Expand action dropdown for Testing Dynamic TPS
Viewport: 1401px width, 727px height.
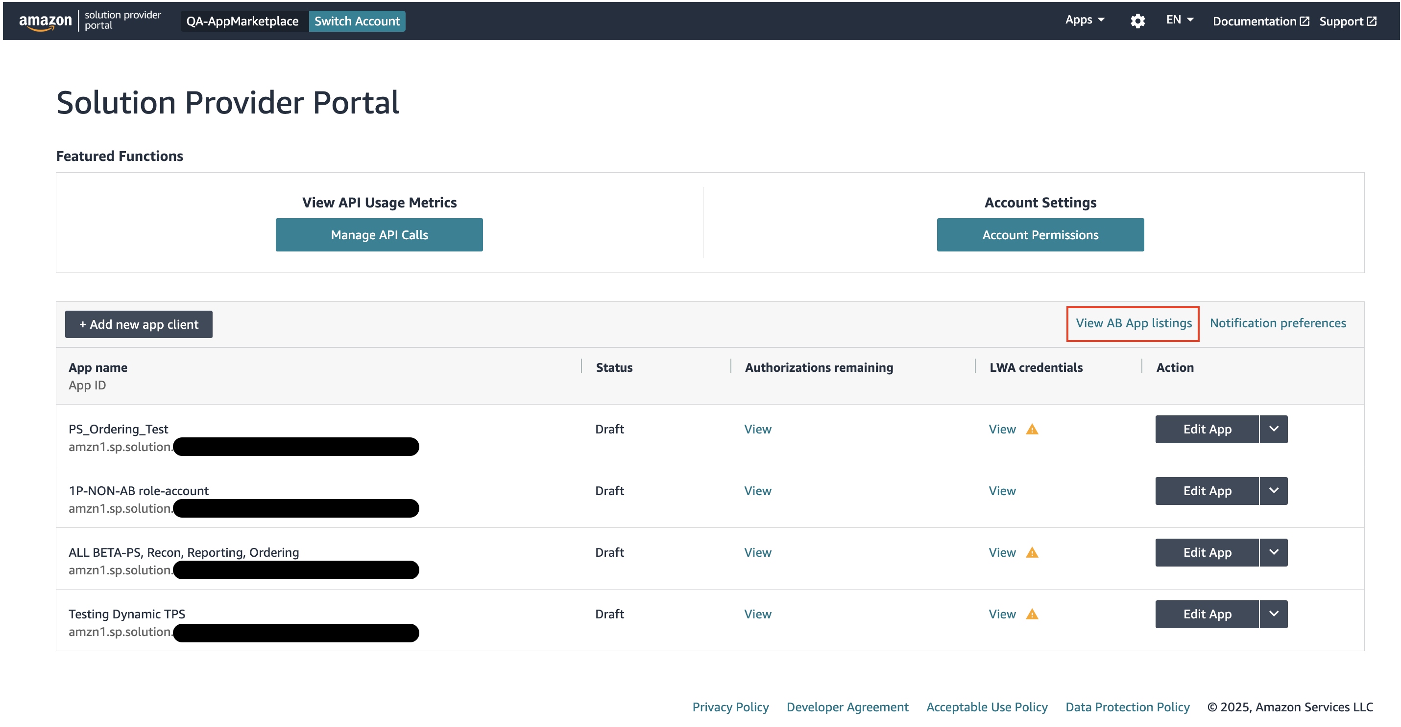[x=1274, y=614]
